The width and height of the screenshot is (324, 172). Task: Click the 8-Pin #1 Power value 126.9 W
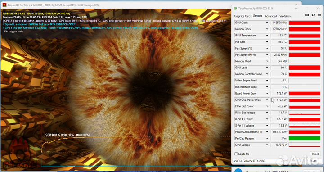pyautogui.click(x=279, y=119)
